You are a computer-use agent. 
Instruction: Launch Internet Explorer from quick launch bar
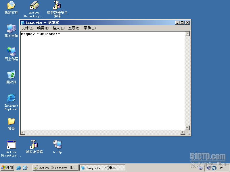[19, 168]
